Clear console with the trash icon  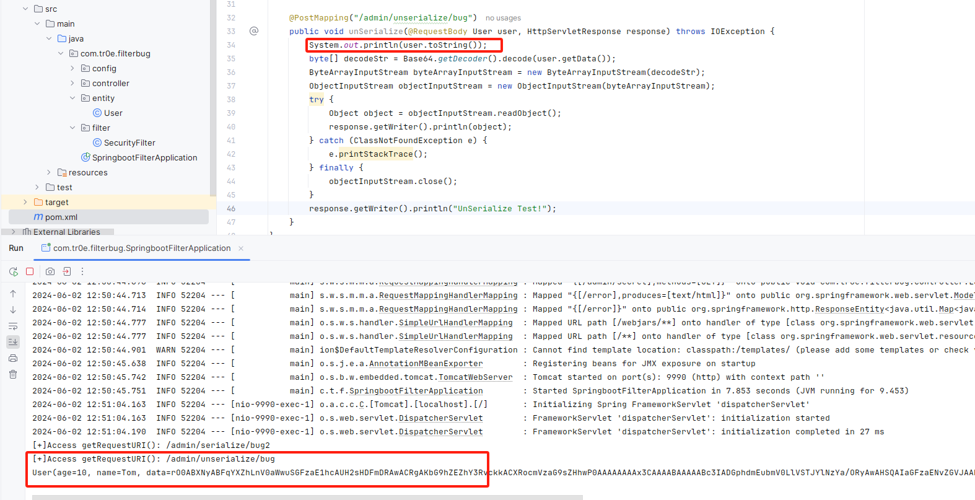13,374
